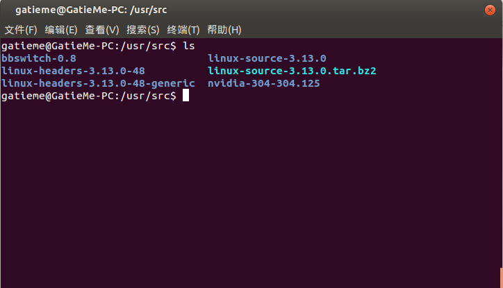Close the terminal with the red button
Screen dimensions: 503x288
[490, 10]
